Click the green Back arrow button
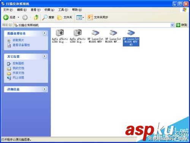The height and width of the screenshot is (143, 190). [6, 17]
